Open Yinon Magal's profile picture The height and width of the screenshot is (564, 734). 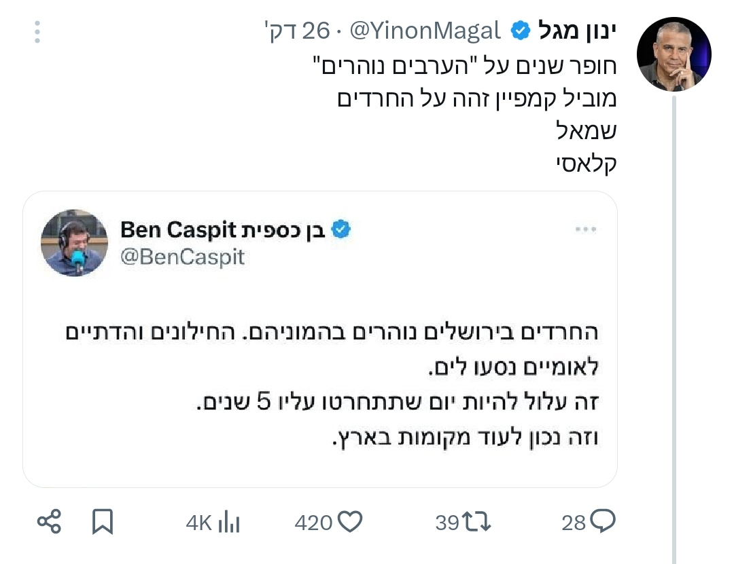click(x=674, y=54)
